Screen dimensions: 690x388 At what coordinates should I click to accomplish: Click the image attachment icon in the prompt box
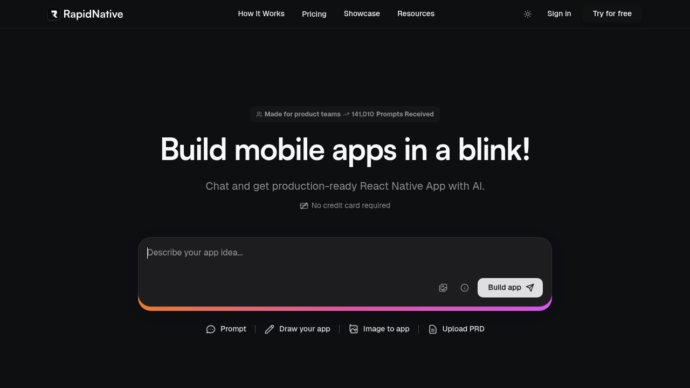443,287
